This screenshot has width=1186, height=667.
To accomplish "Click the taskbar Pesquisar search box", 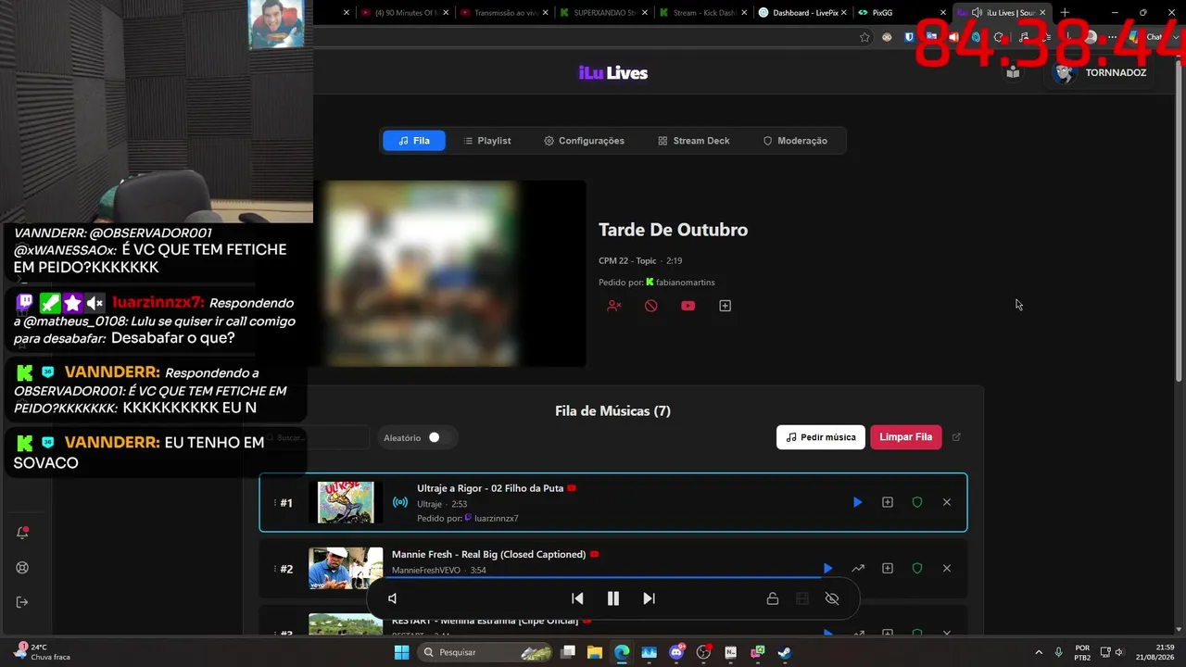I will point(486,652).
